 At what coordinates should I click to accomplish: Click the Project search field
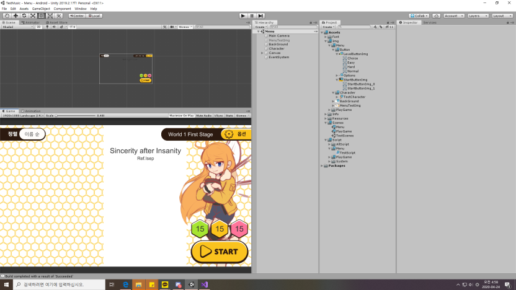tap(354, 27)
